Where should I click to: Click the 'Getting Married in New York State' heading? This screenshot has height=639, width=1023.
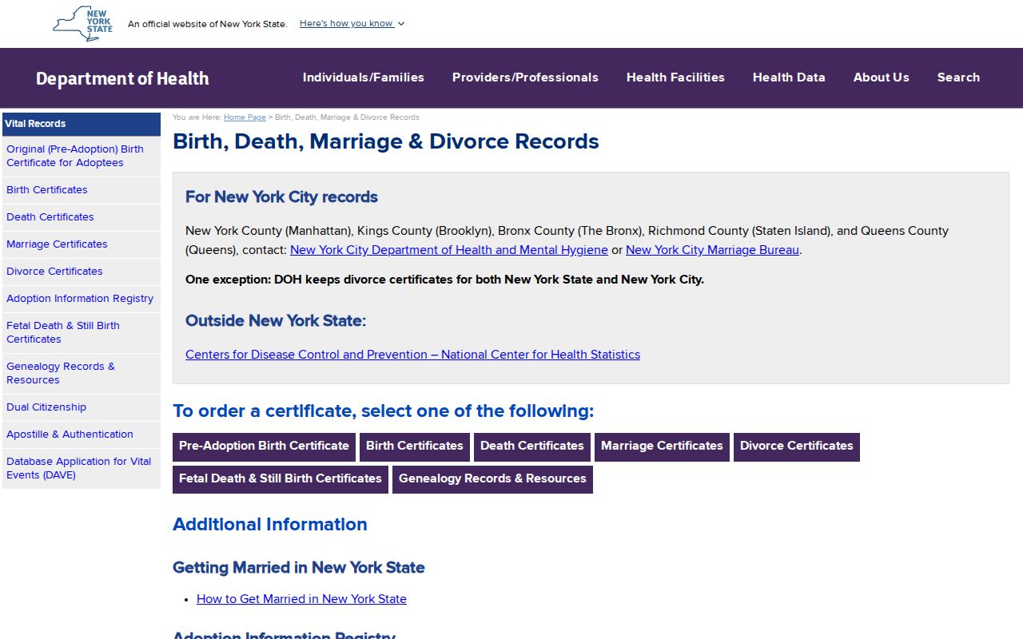point(299,568)
